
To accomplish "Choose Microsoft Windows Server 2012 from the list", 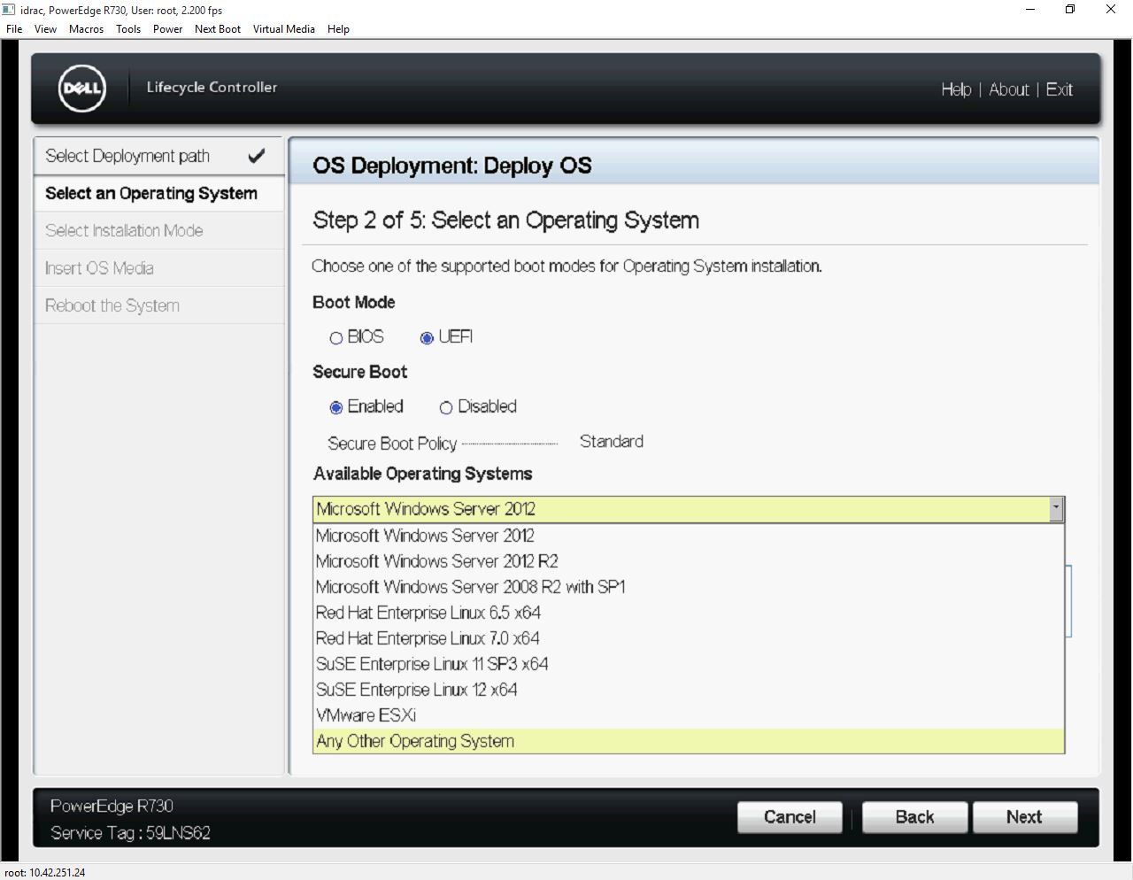I will click(689, 536).
